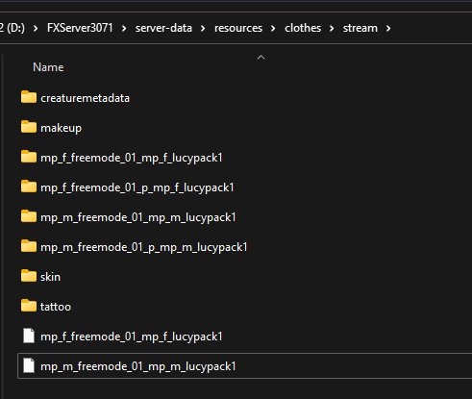Click the mp_f_freemode_01_p_mp_f_lucypack1 folder icon
This screenshot has width=472, height=399.
tap(29, 187)
